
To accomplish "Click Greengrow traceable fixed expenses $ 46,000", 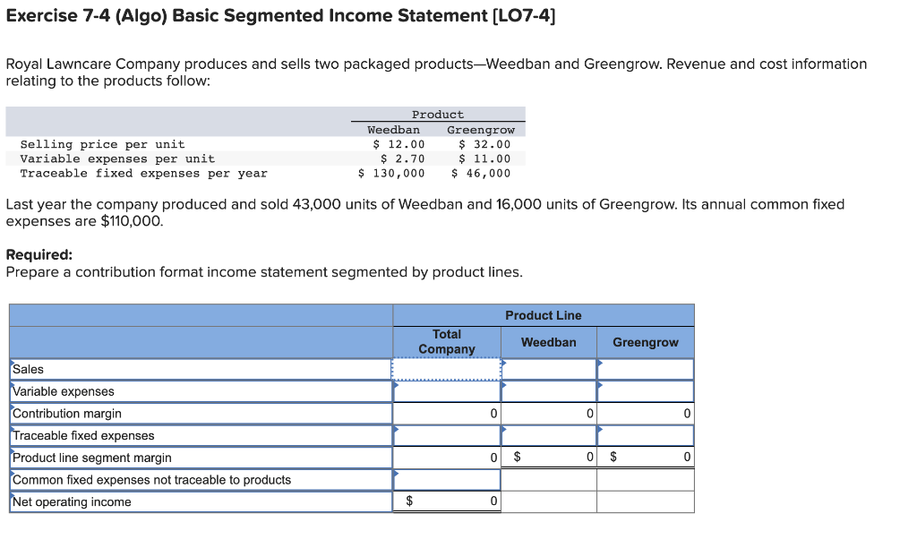I will point(481,173).
